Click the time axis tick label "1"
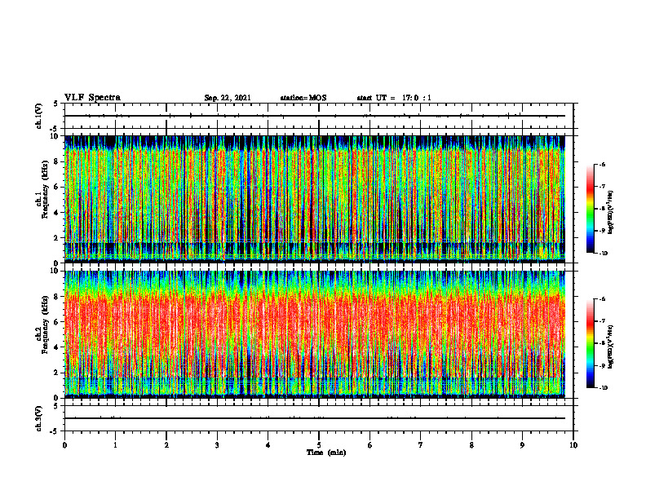The image size is (646, 499). 115,445
